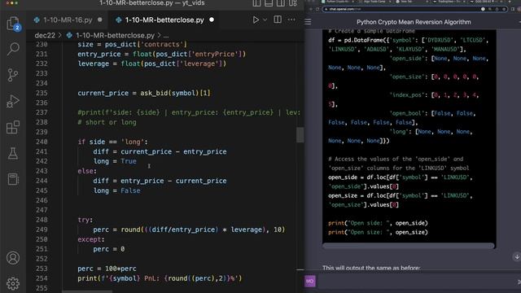Toggle the bottom panel layout icon
The width and height of the screenshot is (521, 293).
[269, 3]
